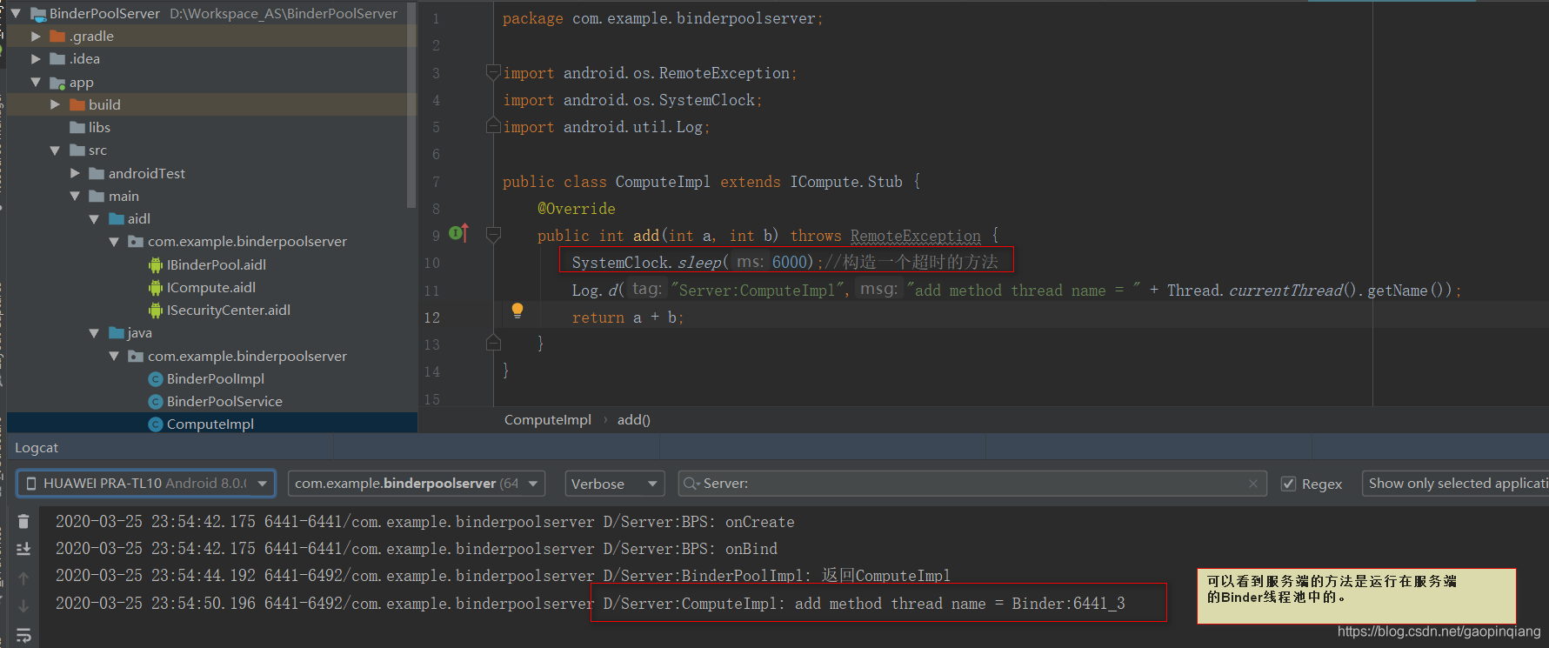
Task: Click the @Override annotation on line 8
Action: (576, 209)
